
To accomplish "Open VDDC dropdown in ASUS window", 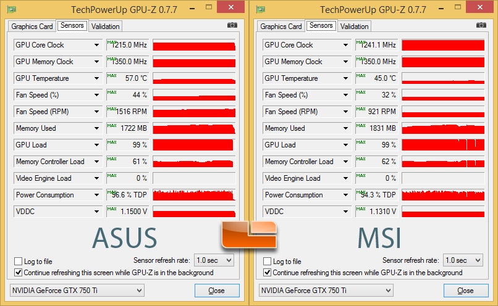I will [x=58, y=212].
